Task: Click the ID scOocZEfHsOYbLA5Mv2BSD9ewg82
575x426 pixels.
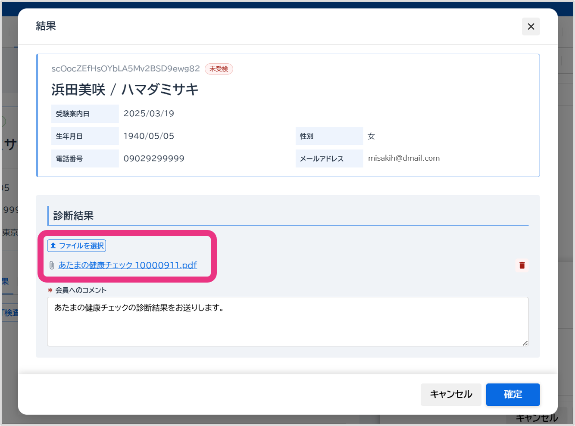Action: 125,68
